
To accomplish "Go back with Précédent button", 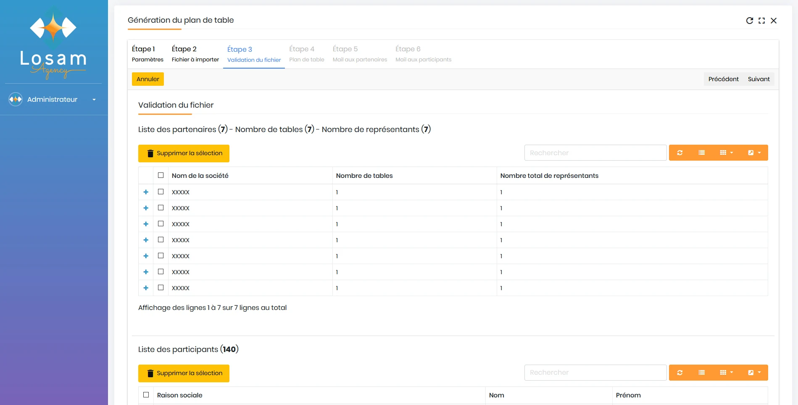I will (723, 79).
